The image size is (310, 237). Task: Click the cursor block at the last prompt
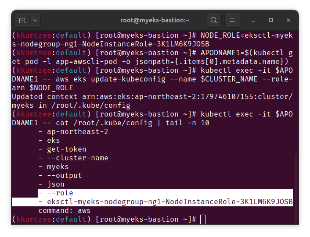click(203, 219)
